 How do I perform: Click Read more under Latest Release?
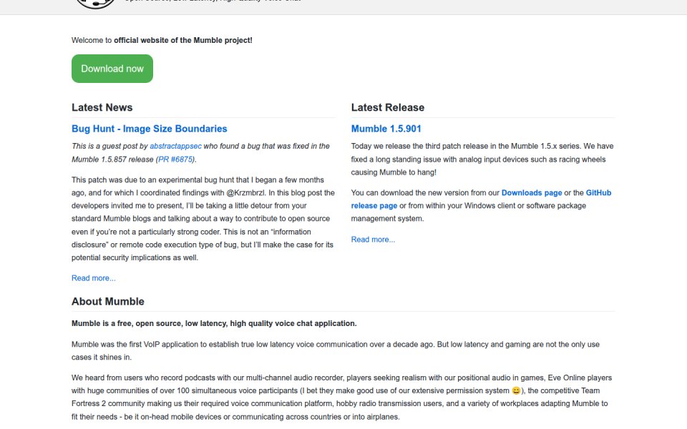[x=373, y=240]
